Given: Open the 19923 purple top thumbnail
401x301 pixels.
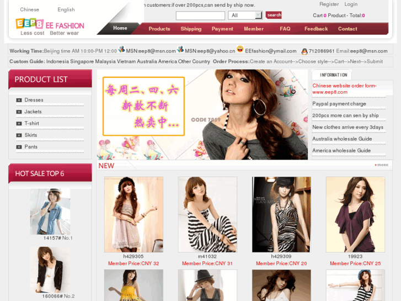Looking at the screenshot, I should [355, 214].
